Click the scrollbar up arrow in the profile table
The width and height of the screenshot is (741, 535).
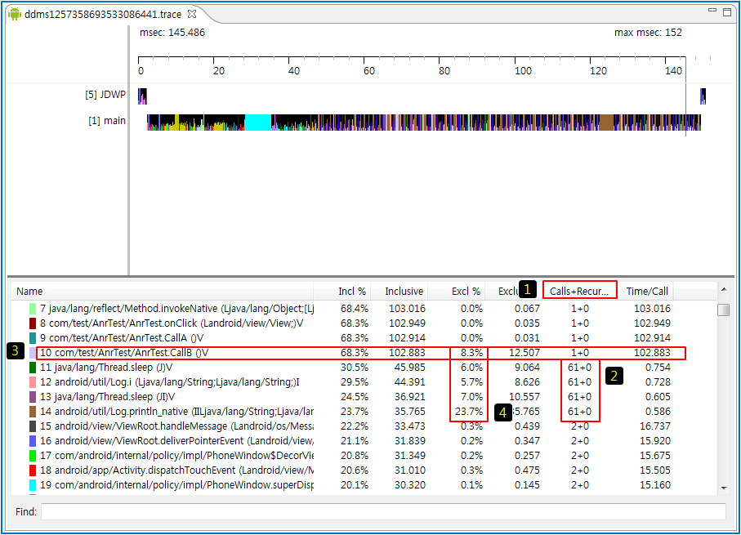[x=724, y=290]
